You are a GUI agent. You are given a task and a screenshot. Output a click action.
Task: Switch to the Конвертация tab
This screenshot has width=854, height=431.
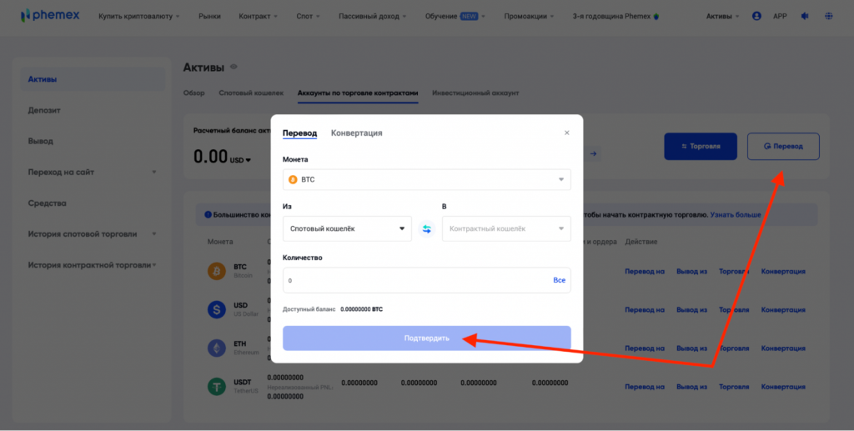click(x=356, y=133)
